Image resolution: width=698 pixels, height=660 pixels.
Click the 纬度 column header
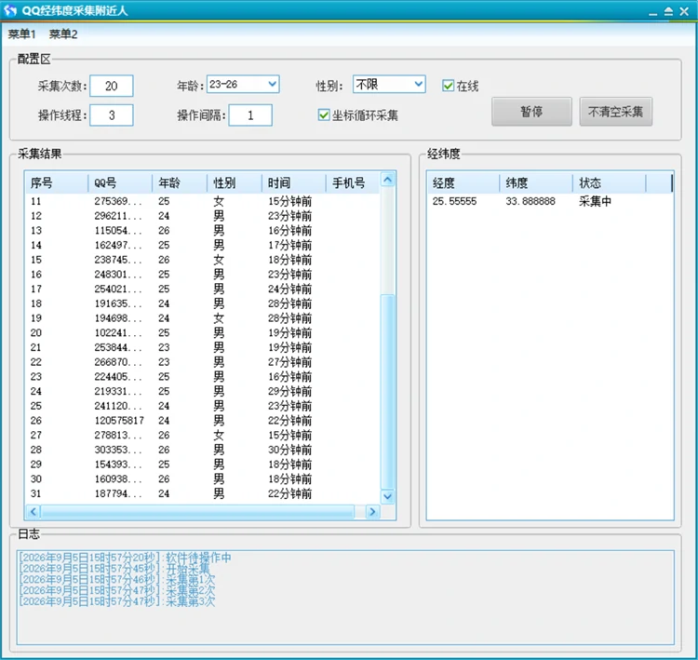point(536,182)
